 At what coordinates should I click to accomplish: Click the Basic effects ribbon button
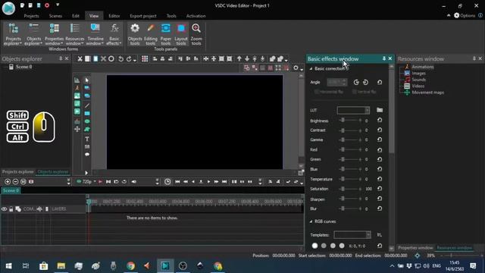114,34
